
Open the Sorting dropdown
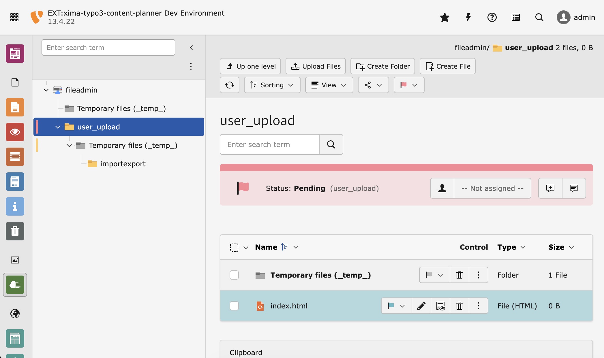[272, 85]
